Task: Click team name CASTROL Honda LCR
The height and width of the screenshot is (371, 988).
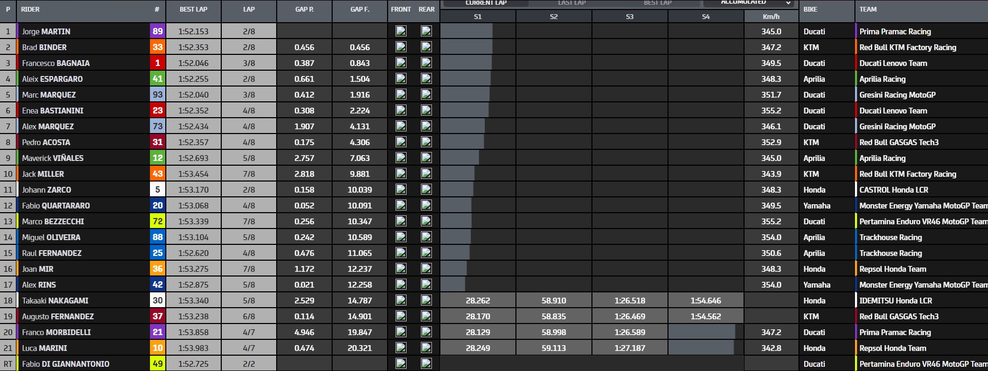Action: [x=893, y=189]
